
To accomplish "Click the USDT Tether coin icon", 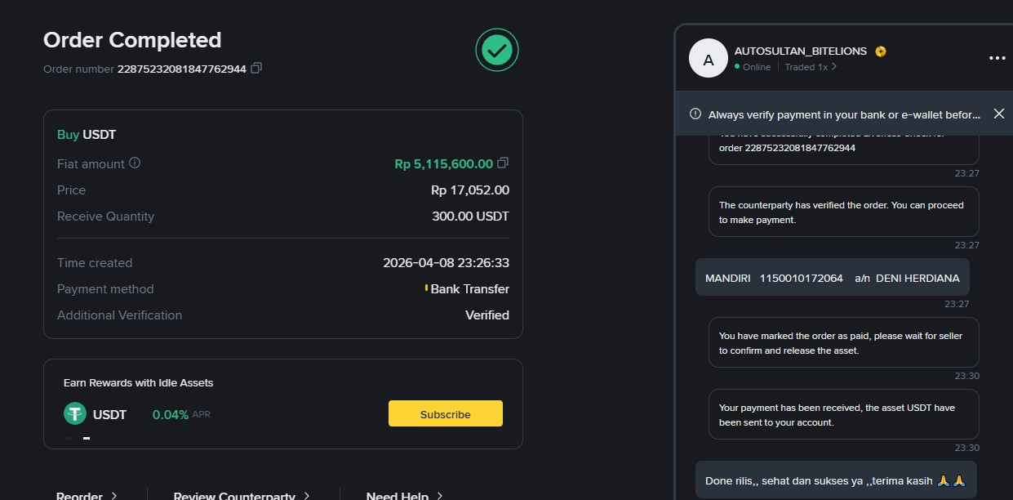I will click(x=75, y=414).
